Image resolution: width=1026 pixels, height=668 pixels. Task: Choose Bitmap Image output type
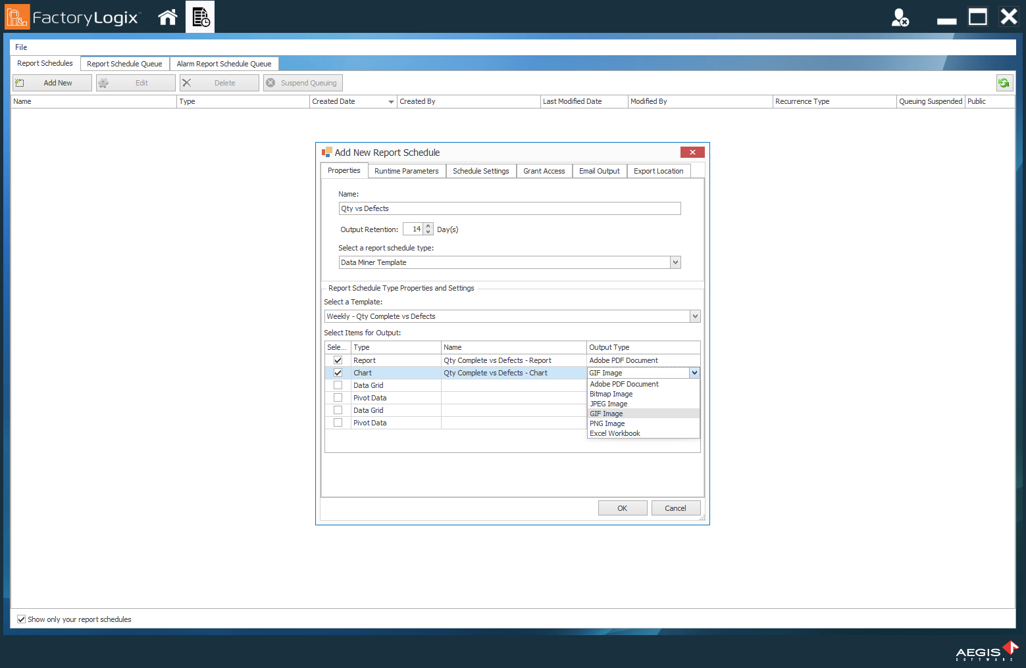643,394
